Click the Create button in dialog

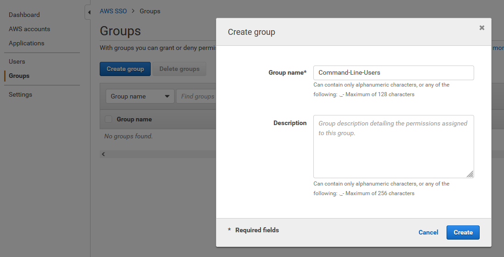[x=463, y=232]
